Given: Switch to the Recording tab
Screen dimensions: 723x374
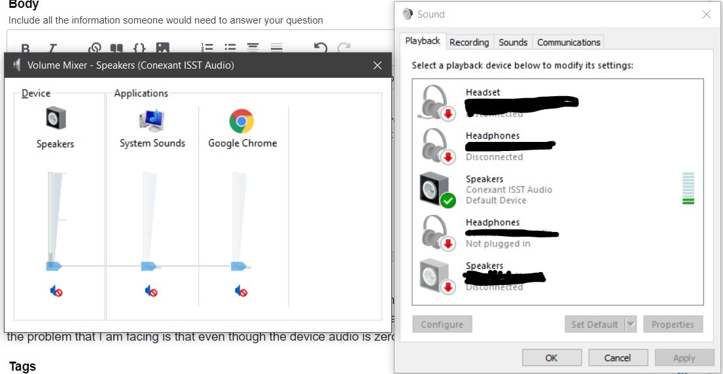Looking at the screenshot, I should 469,42.
